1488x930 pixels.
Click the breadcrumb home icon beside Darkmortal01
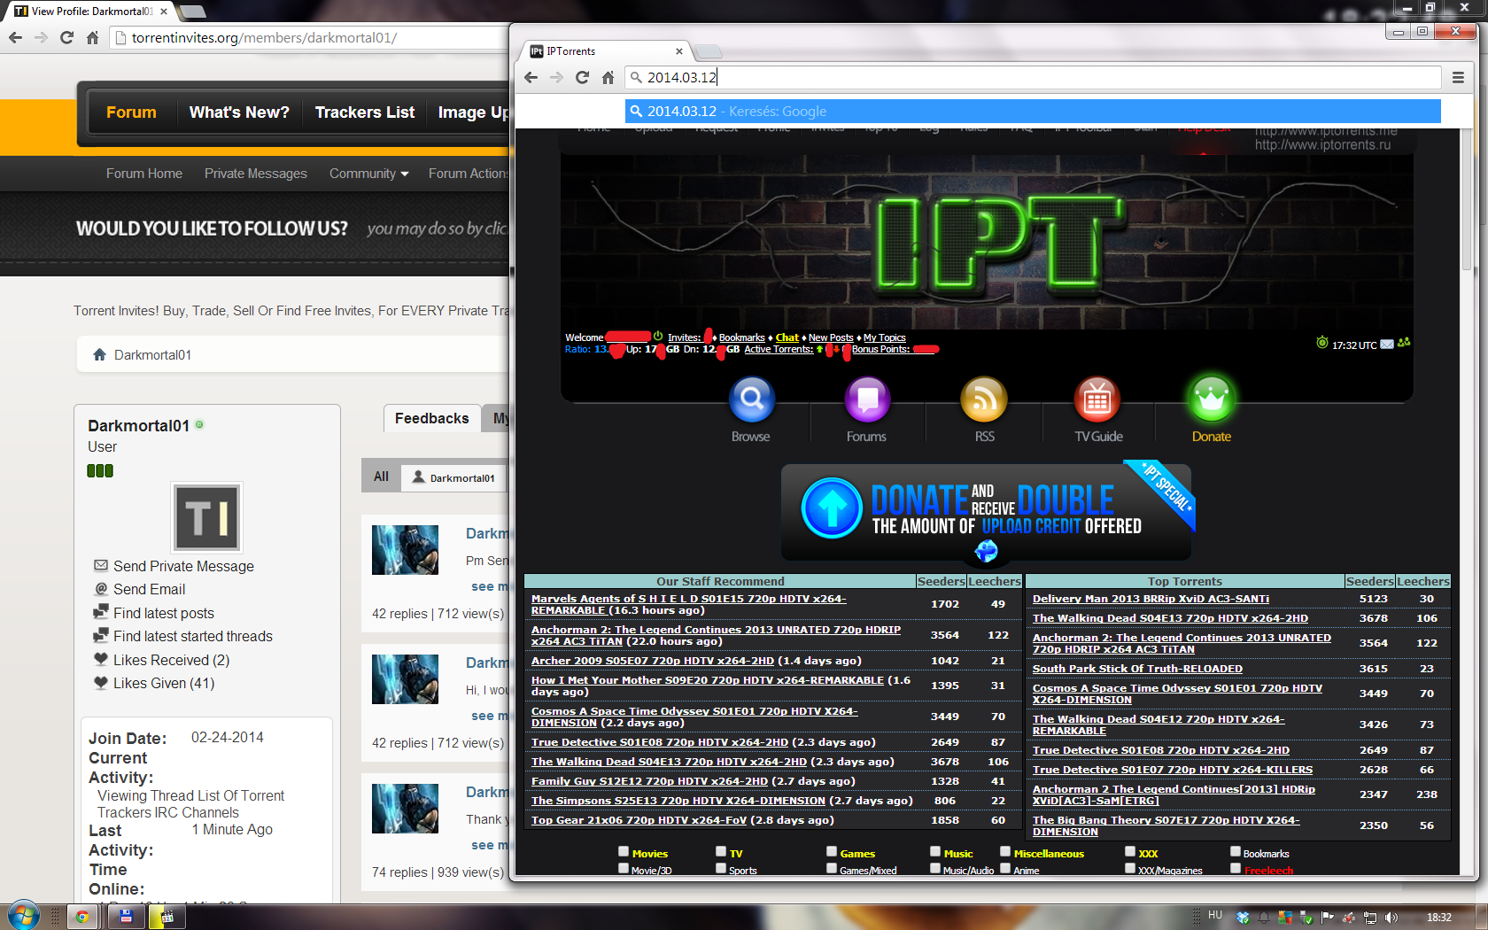pos(100,354)
